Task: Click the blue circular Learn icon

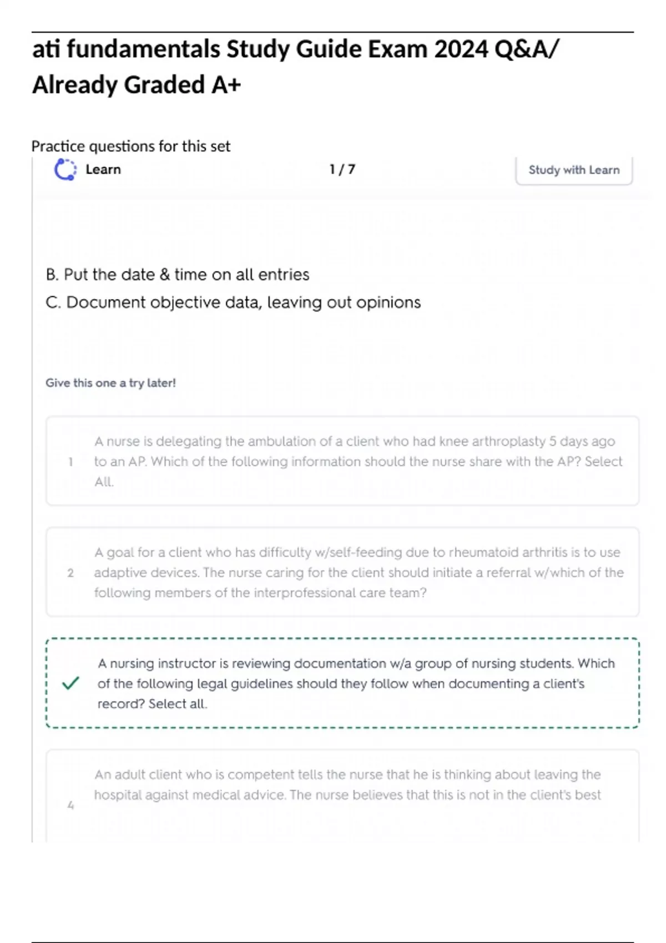Action: pyautogui.click(x=65, y=170)
